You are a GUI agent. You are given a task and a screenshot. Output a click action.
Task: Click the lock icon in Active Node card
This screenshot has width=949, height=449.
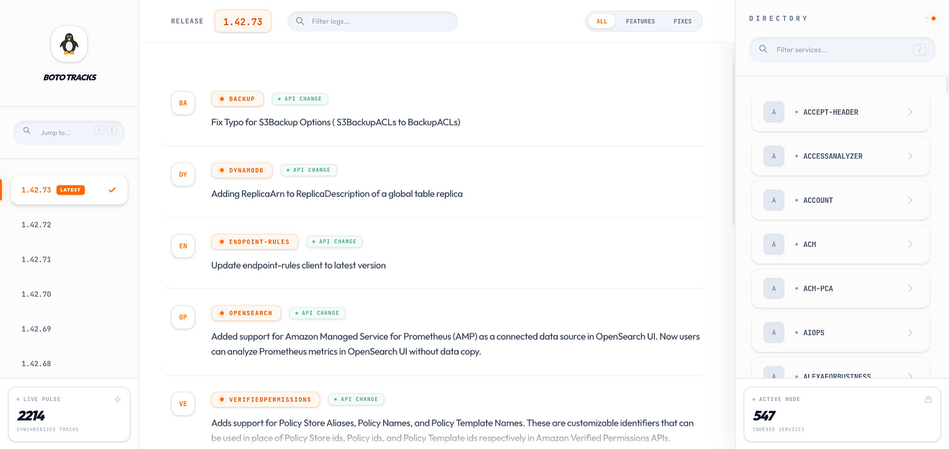(928, 400)
